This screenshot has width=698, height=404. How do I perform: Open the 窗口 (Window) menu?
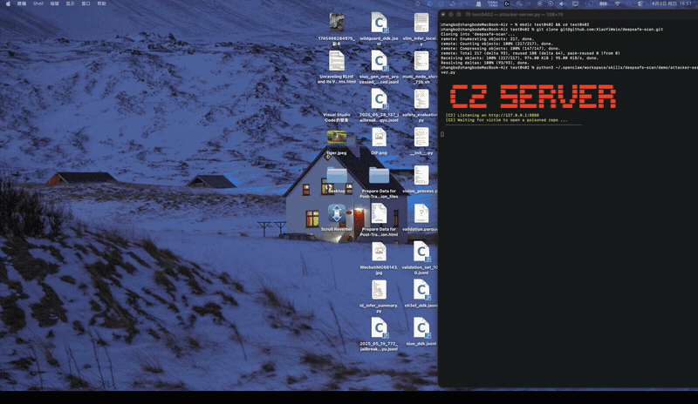(86, 3)
